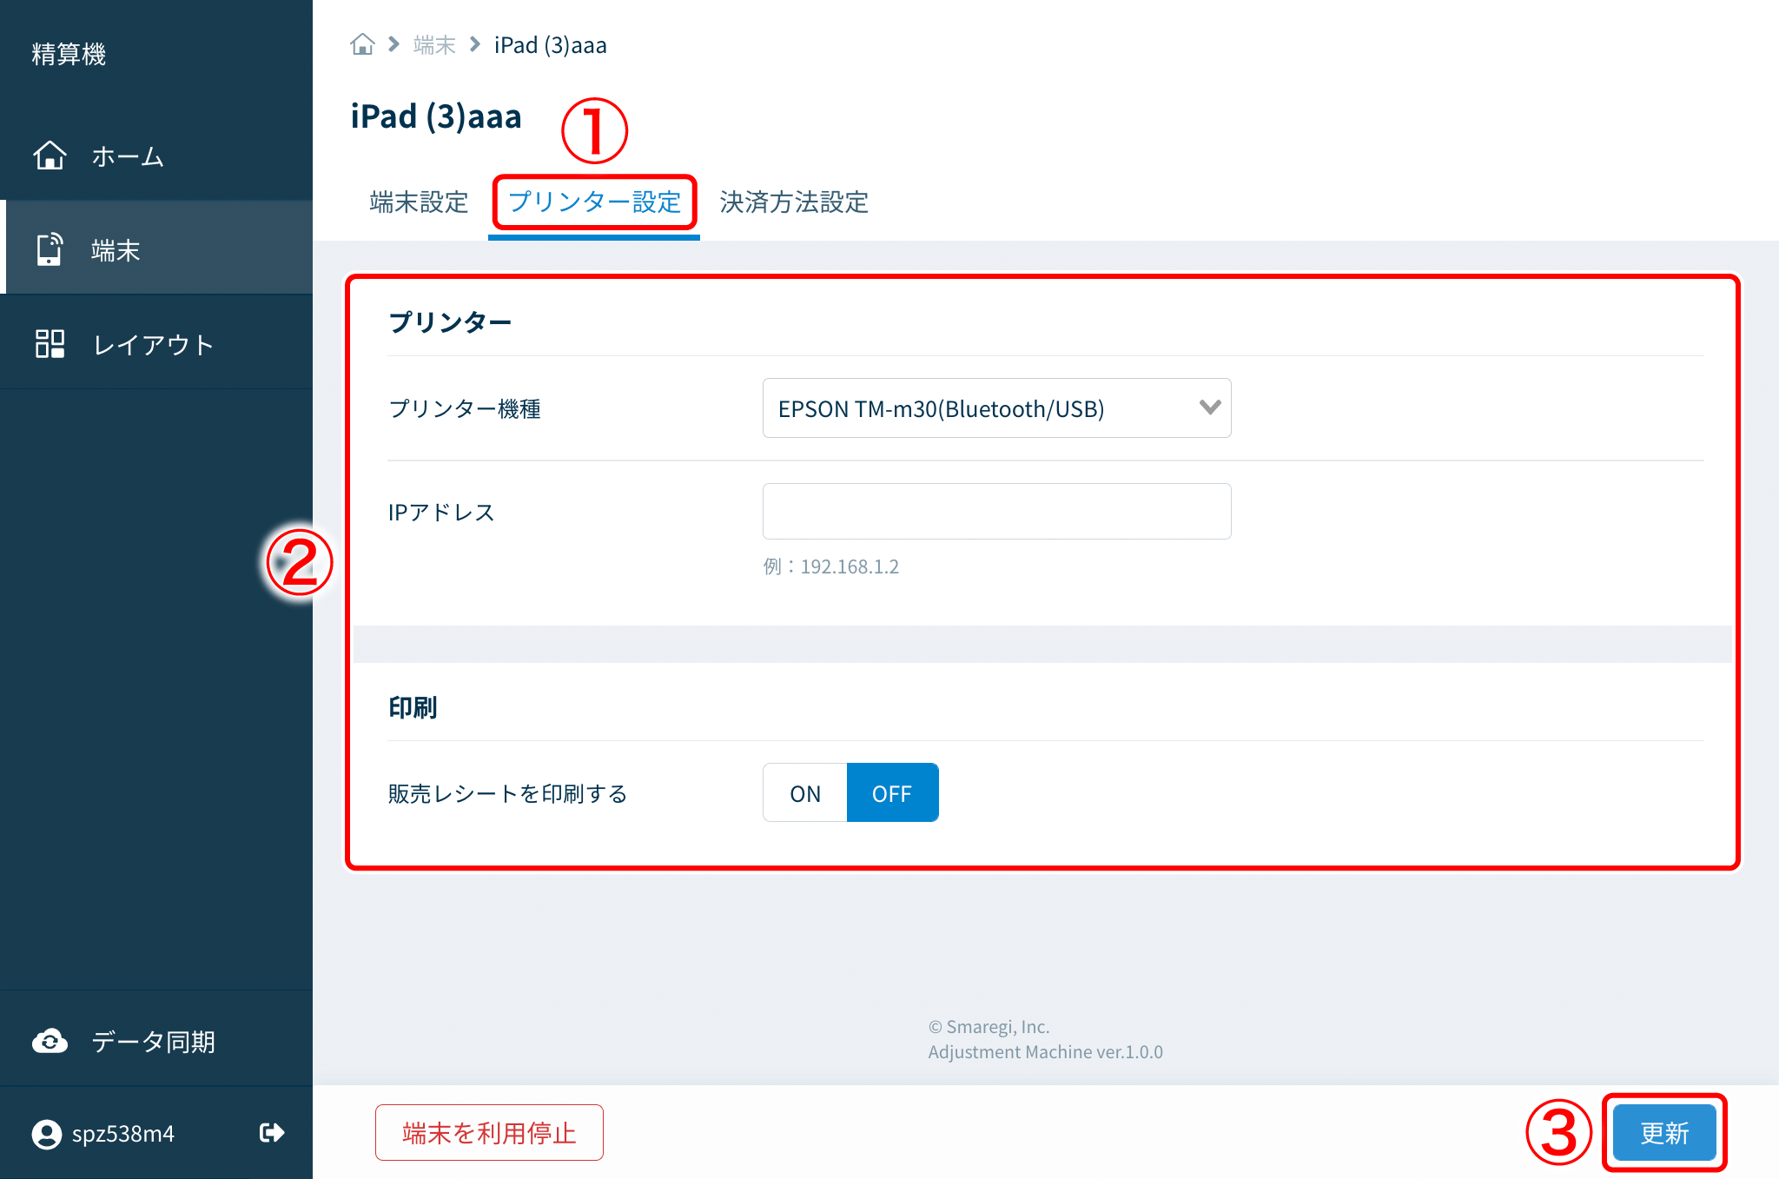
Task: Click the home breadcrumb icon
Action: coord(362,44)
